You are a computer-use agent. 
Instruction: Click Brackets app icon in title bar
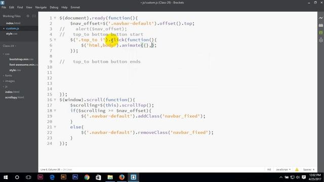[3, 3]
